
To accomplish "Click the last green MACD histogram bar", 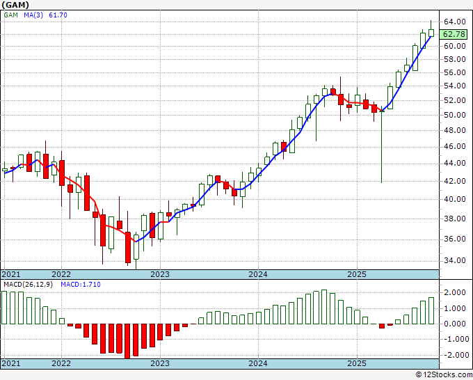I will click(431, 311).
